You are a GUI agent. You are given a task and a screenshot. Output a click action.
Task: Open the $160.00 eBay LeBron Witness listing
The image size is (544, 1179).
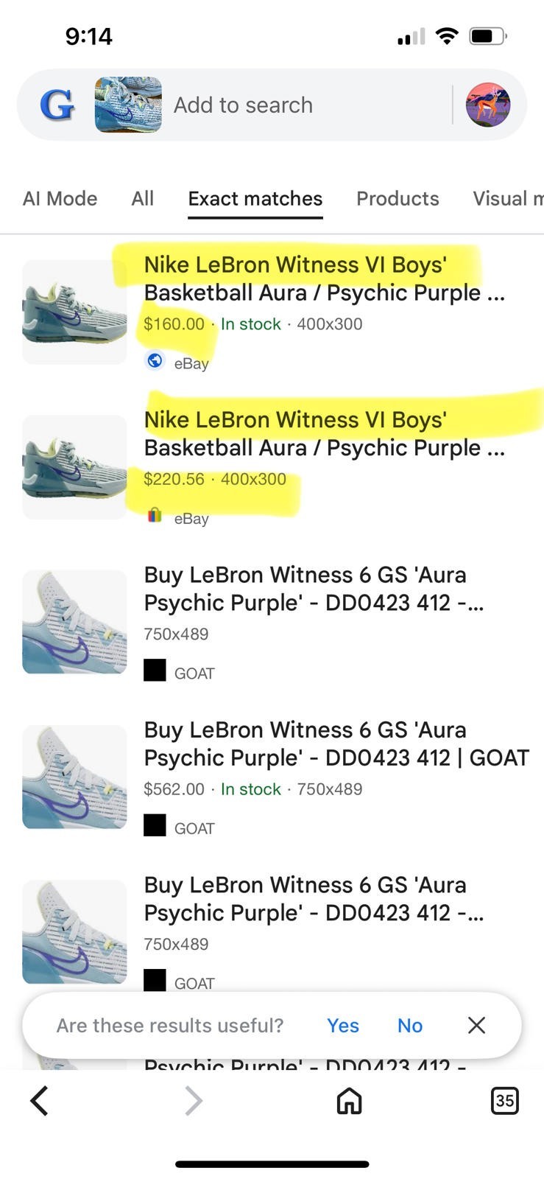click(324, 279)
